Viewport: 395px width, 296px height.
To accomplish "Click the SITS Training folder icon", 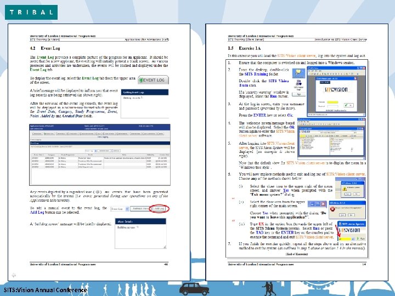I will [x=298, y=73].
